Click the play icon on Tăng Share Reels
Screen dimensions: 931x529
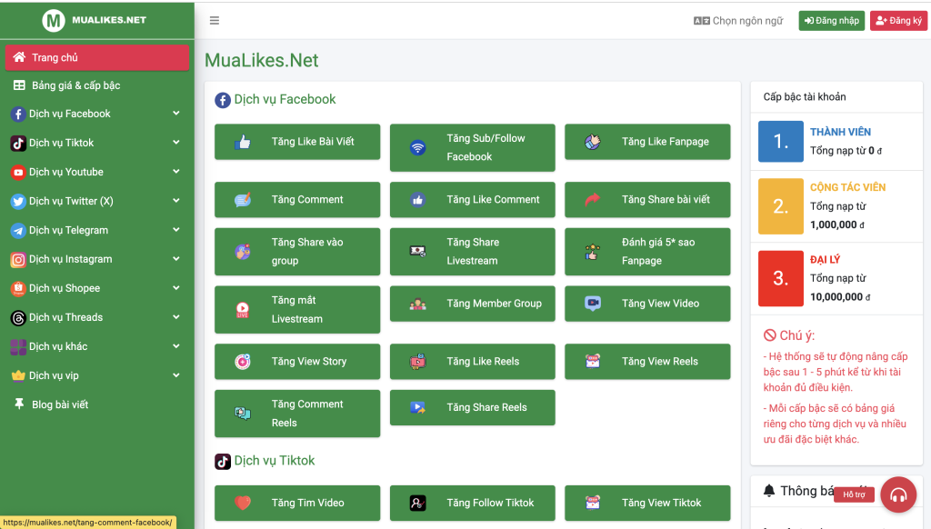tap(418, 408)
